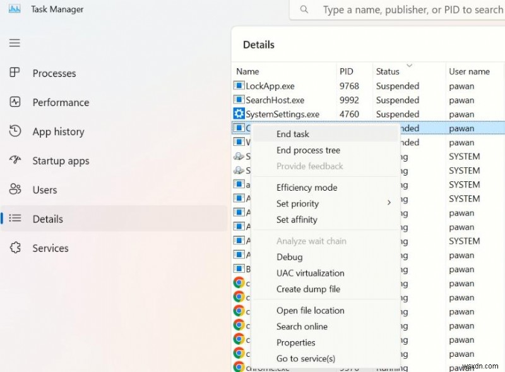The height and width of the screenshot is (372, 505).
Task: Open the Set priority submenu
Action: point(325,203)
